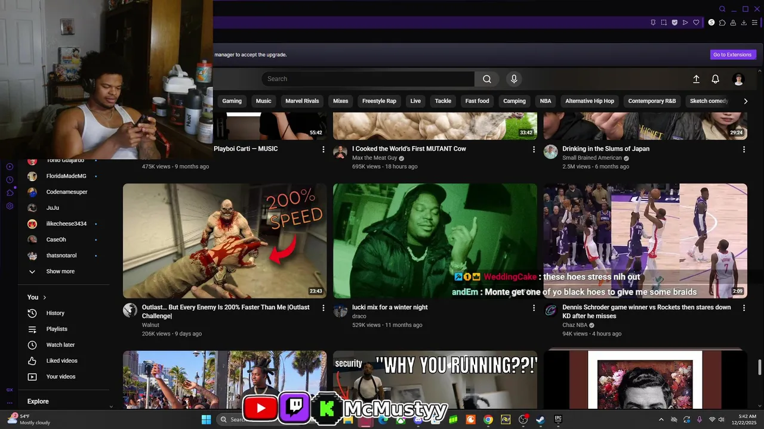Open GX Corner icon in sidebar

(x=10, y=390)
